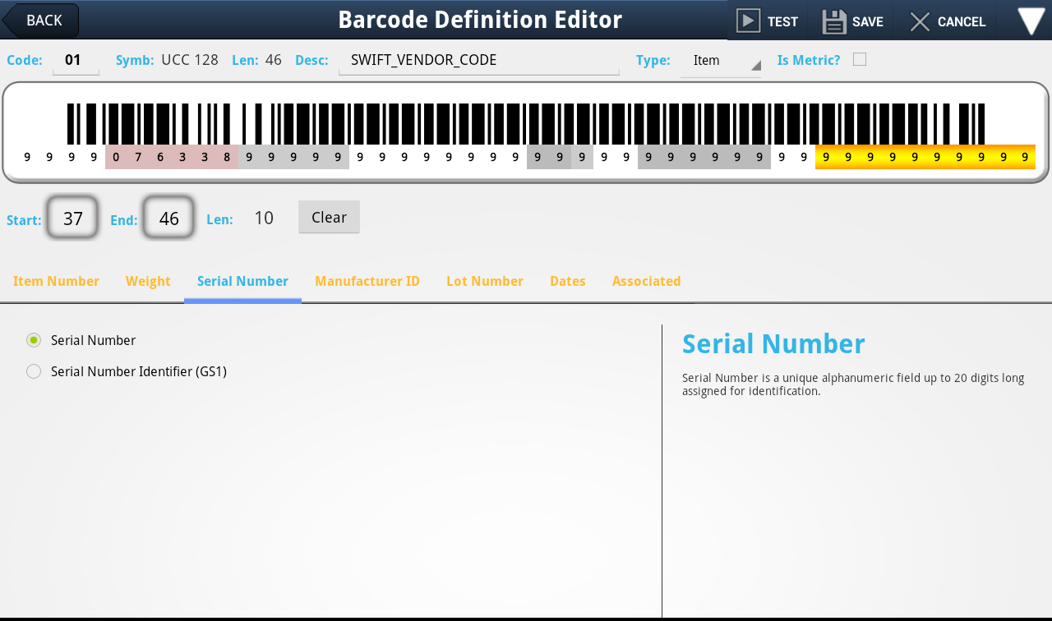This screenshot has width=1052, height=621.
Task: Click the barcode stripes image
Action: click(x=526, y=124)
